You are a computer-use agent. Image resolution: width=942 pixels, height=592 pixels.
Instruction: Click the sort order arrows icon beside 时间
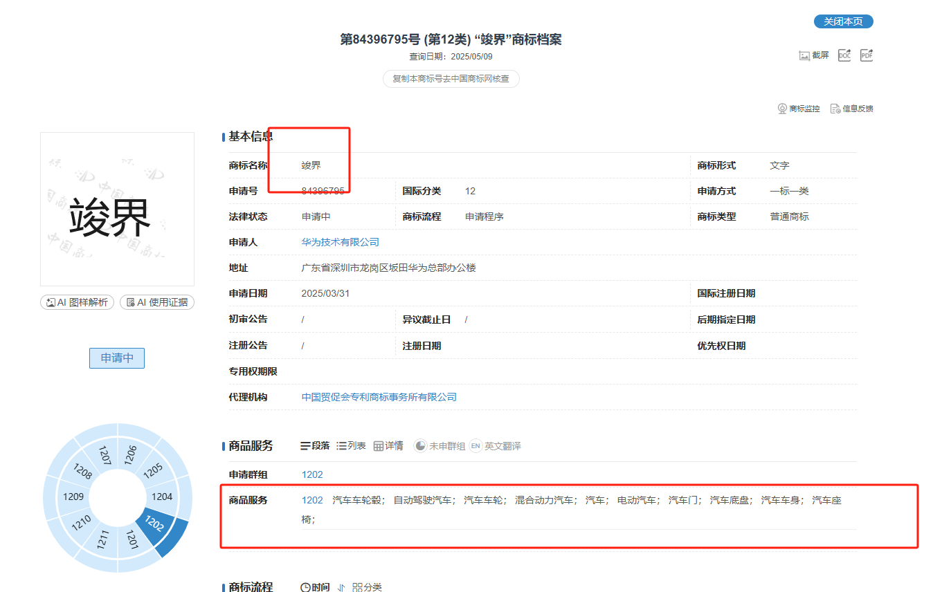coord(341,587)
